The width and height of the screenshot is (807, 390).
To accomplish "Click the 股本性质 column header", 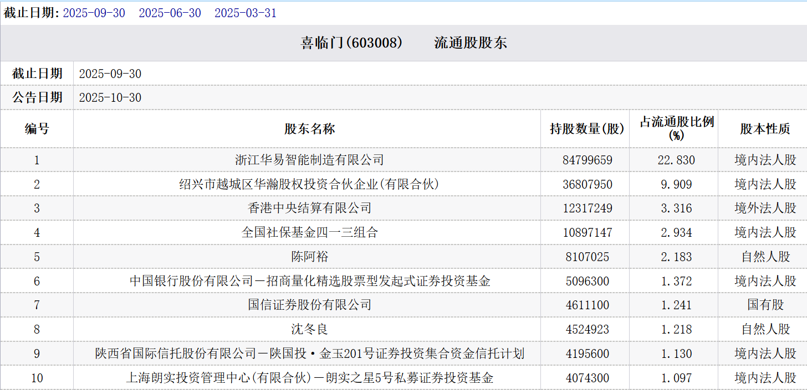I will 765,129.
